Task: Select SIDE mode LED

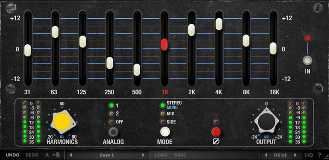Action: [x=163, y=122]
